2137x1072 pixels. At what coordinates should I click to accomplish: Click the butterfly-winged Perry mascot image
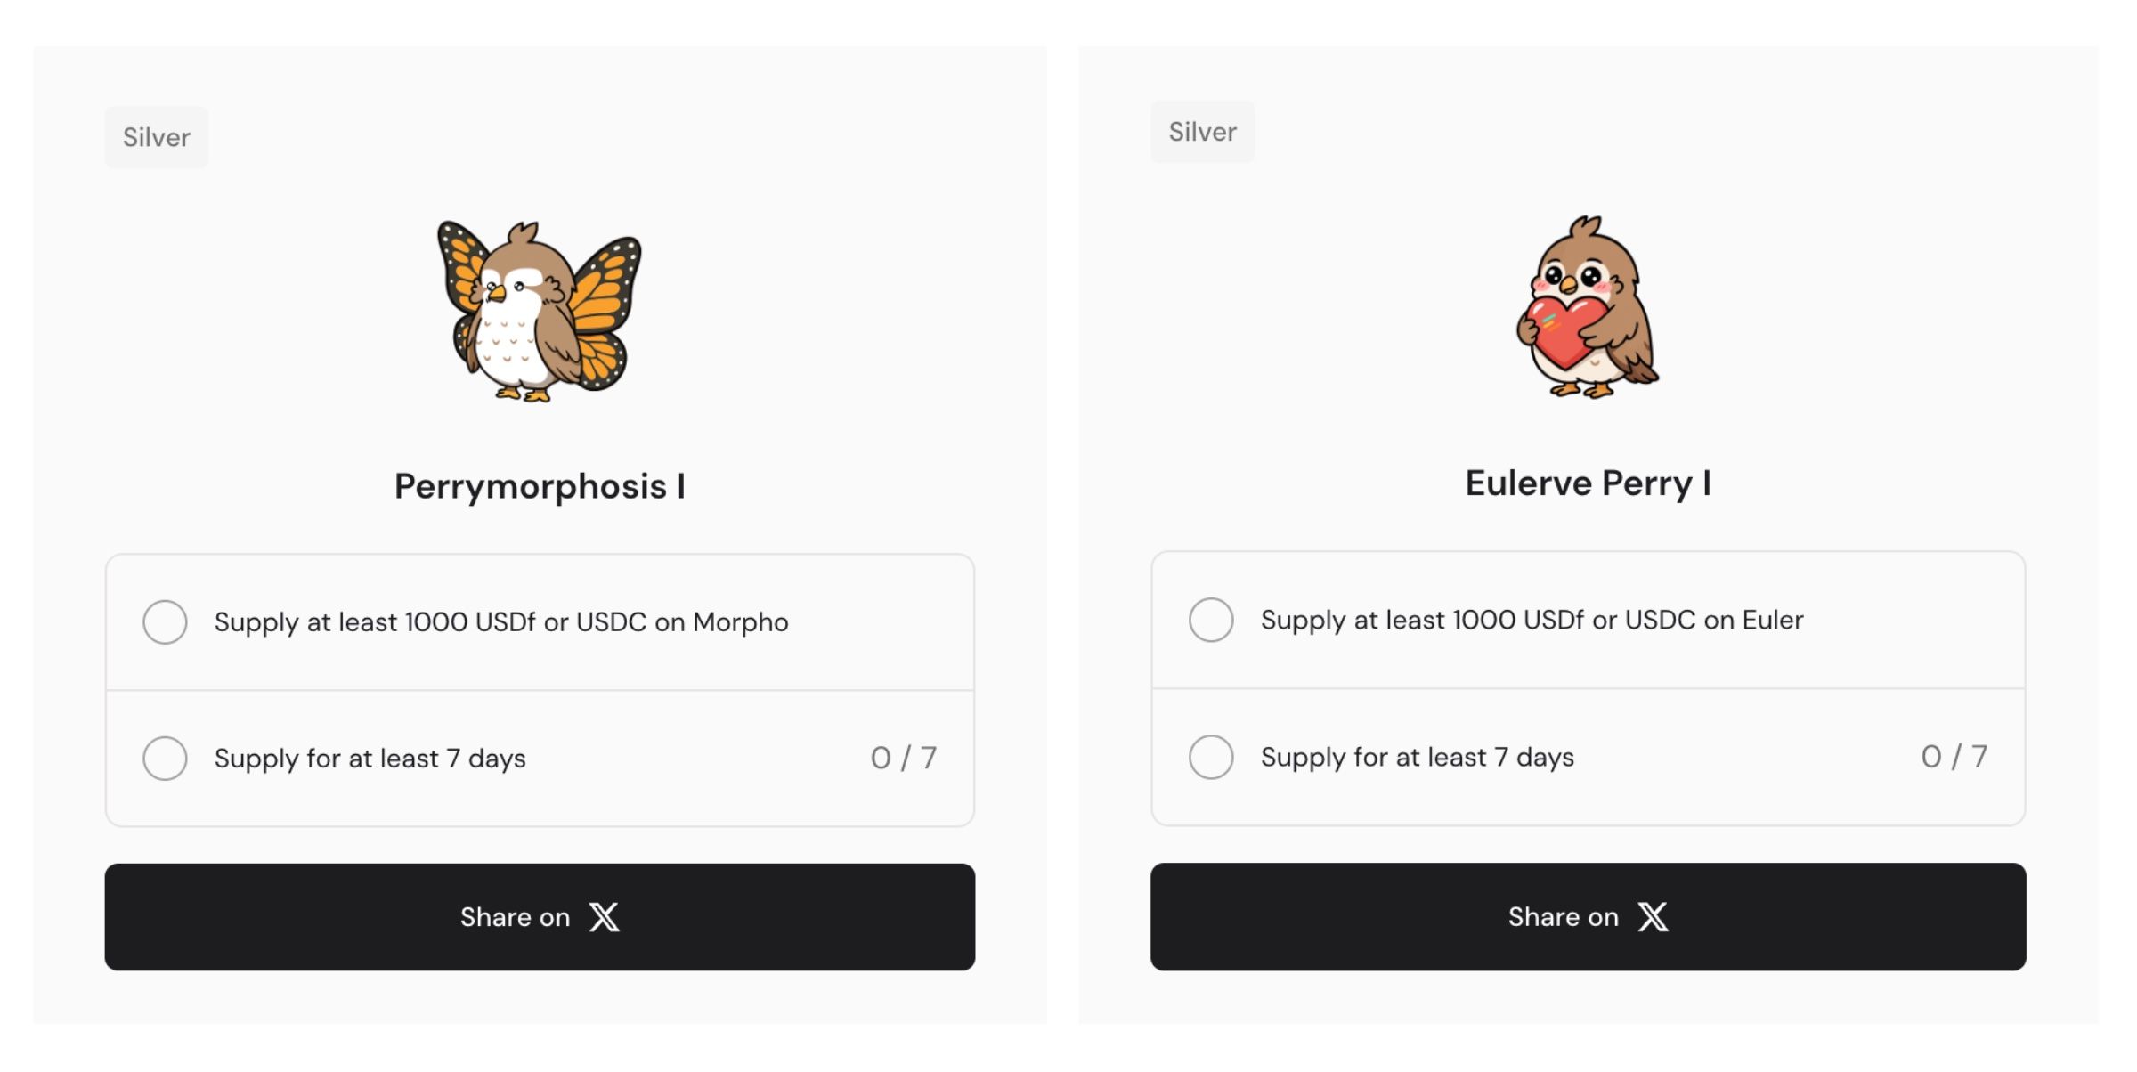coord(539,312)
